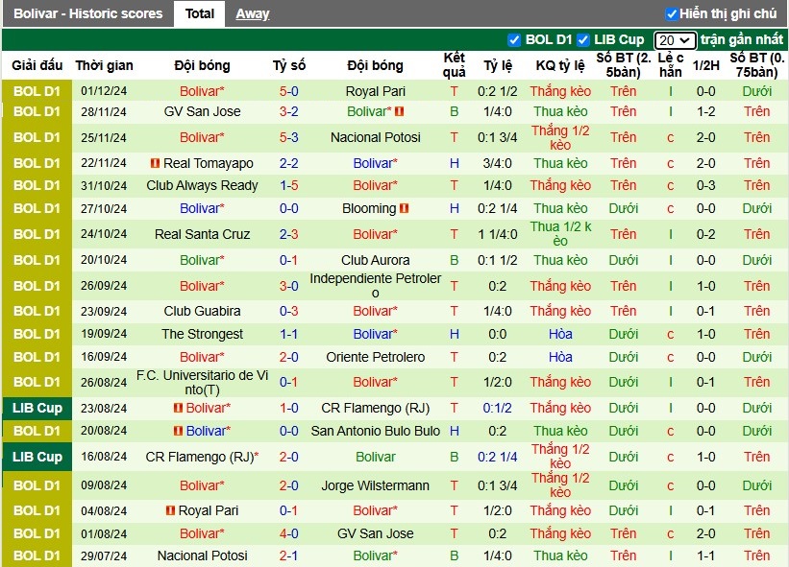Click the Real Santa Cruz team name
Image resolution: width=789 pixels, height=567 pixels.
202,234
